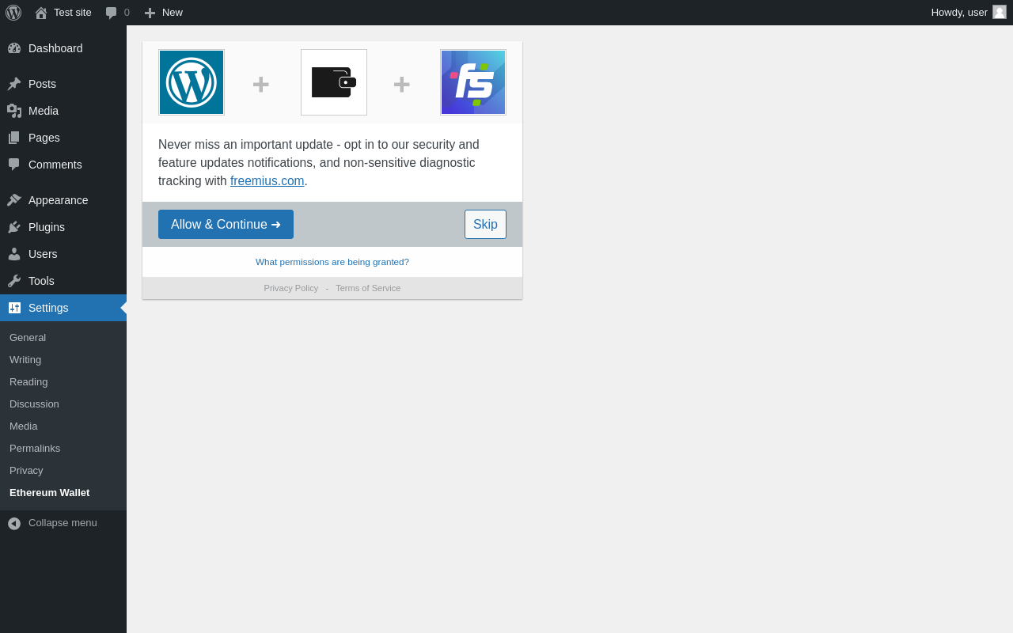The image size is (1013, 633).
Task: Click the WordPress logo image in the opt-in box
Action: [x=192, y=82]
